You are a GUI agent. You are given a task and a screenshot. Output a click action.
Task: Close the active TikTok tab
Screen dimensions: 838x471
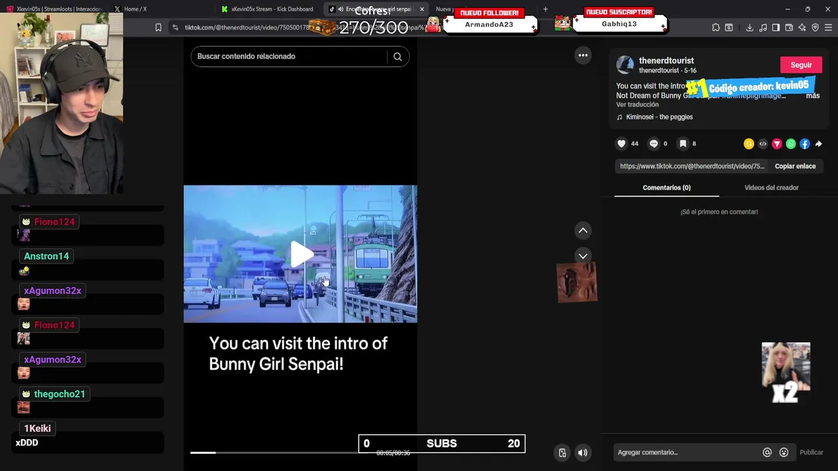[422, 9]
